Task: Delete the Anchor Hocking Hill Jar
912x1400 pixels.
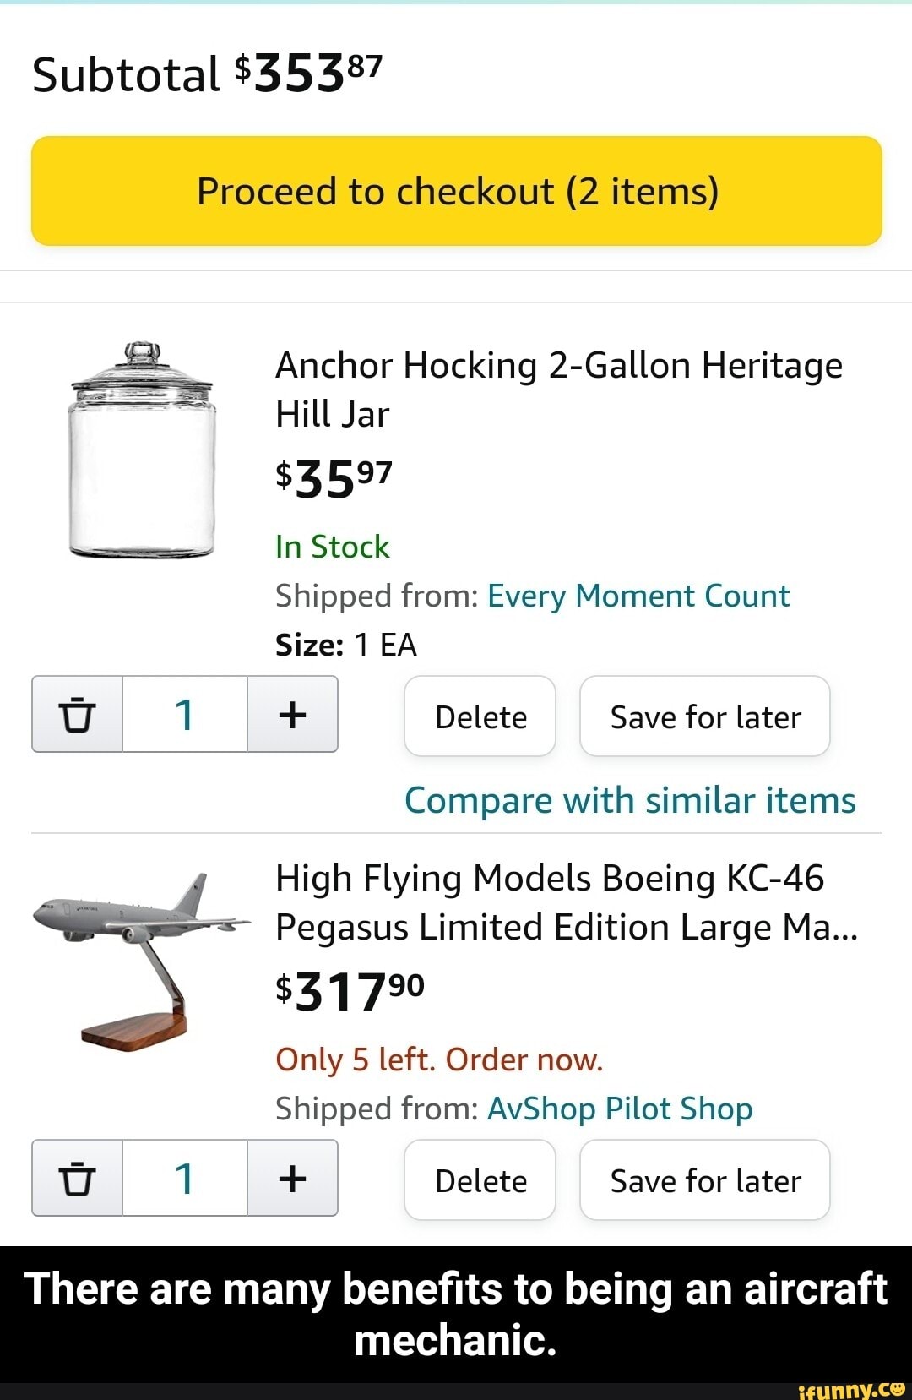Action: (x=480, y=716)
